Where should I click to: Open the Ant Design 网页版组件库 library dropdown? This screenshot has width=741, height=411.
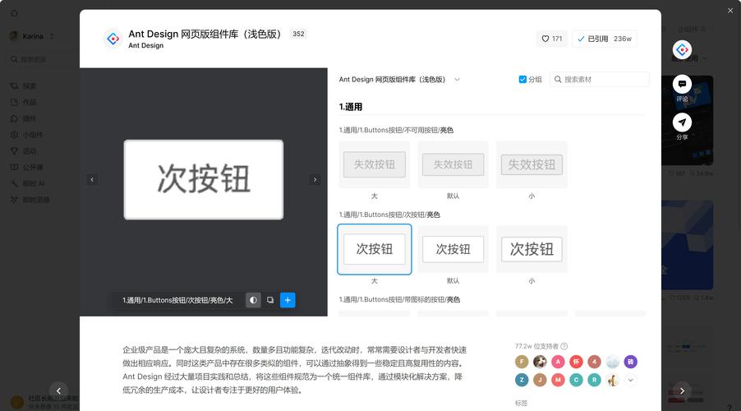[399, 80]
